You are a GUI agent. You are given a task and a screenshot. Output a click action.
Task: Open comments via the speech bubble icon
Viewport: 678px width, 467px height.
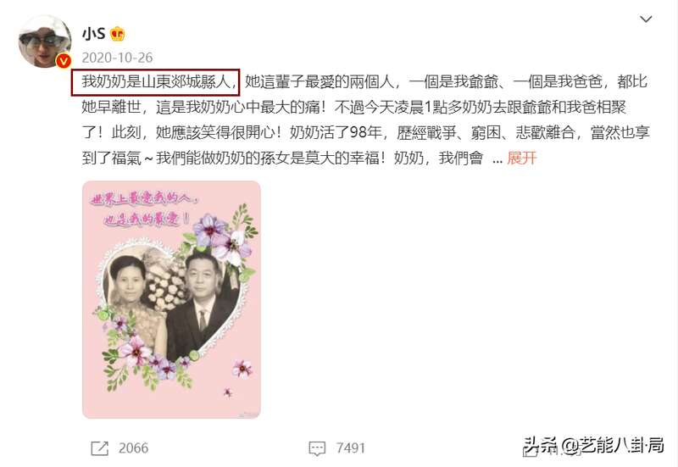click(x=317, y=448)
